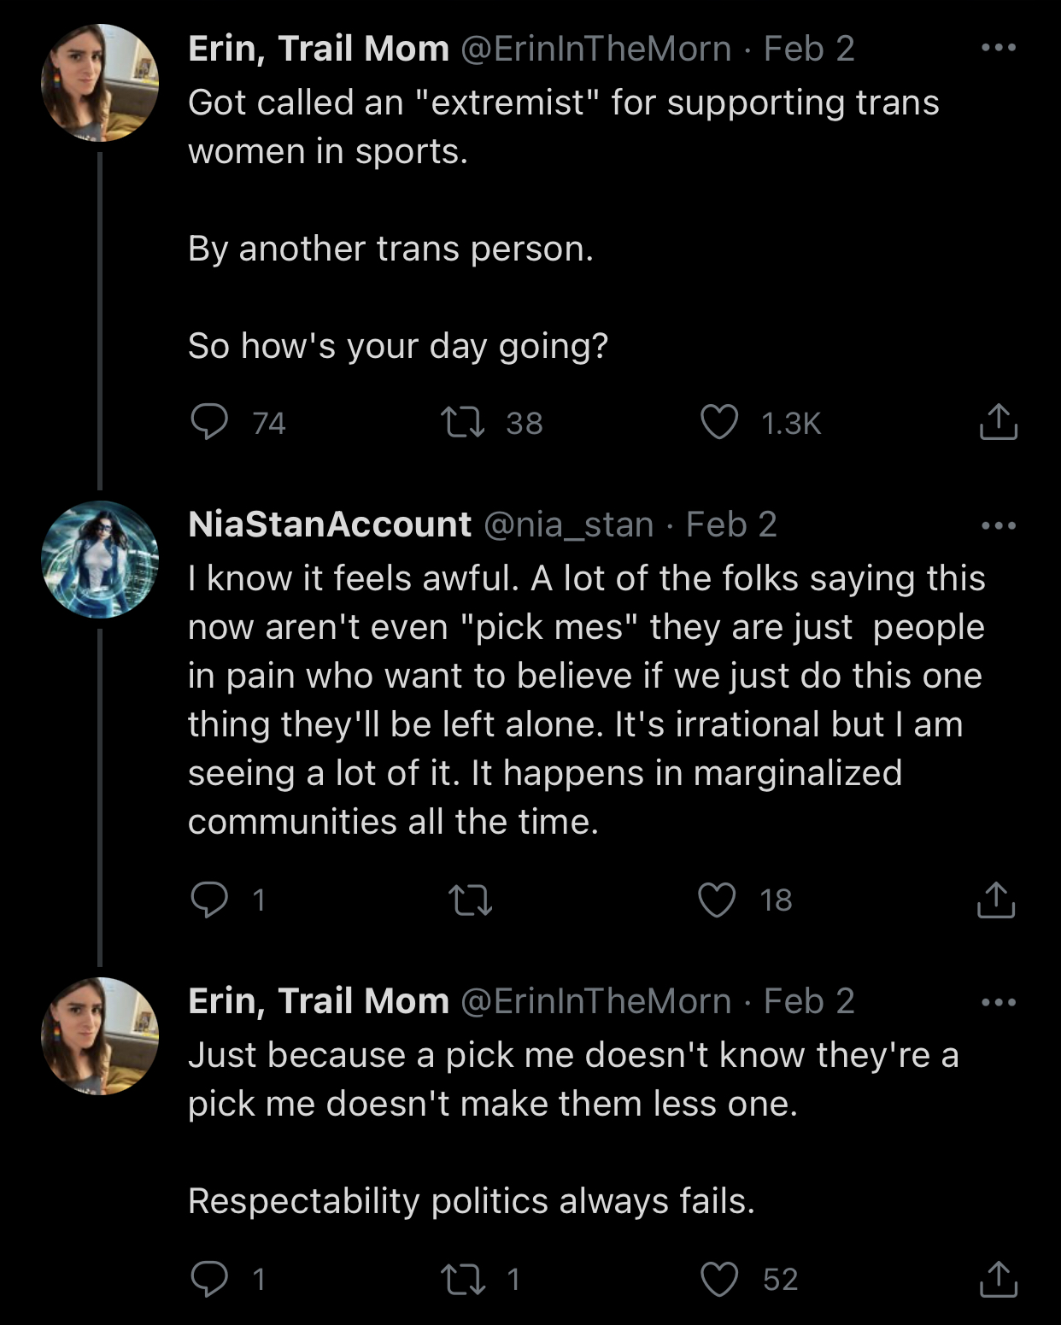Retweet NiaStanAccount's reply

pos(470,899)
